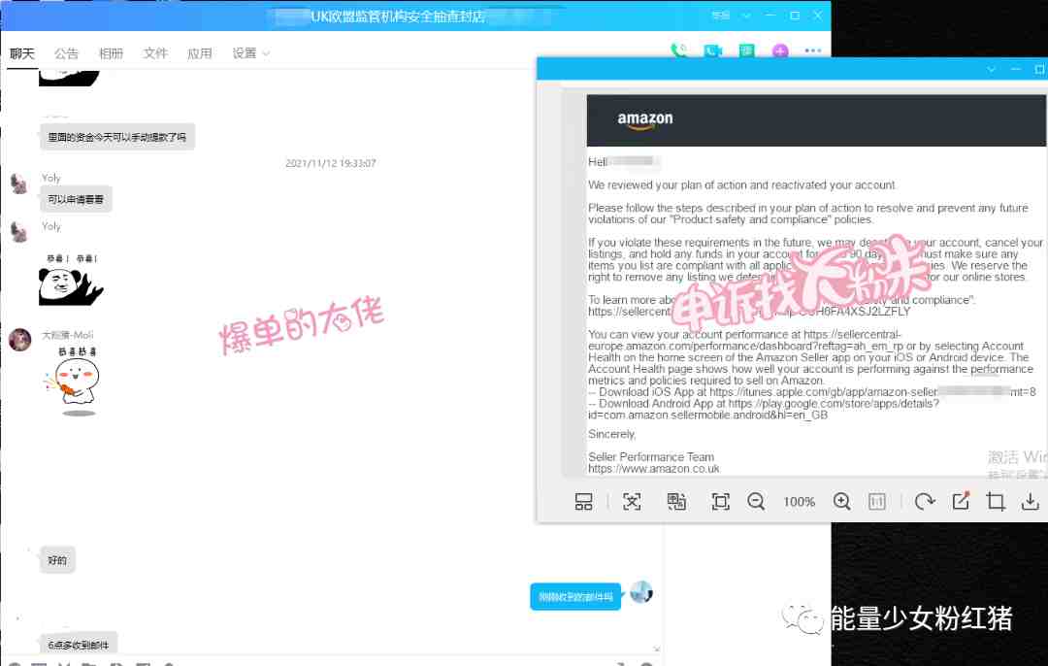
Task: Edit the image with the pencil icon
Action: 961,501
